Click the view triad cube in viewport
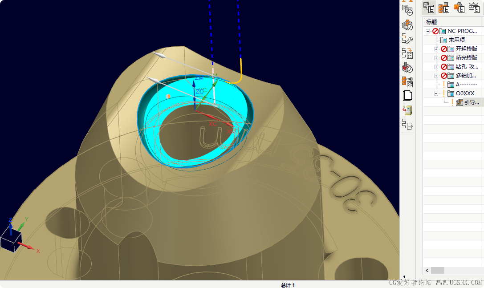 (11, 241)
